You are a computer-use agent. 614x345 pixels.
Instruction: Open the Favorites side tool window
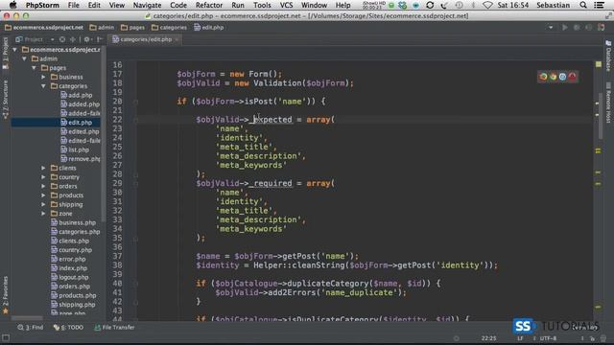pos(5,295)
